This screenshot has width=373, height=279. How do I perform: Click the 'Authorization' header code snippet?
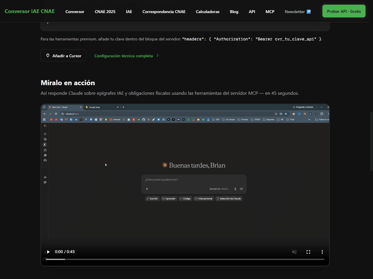tap(252, 39)
